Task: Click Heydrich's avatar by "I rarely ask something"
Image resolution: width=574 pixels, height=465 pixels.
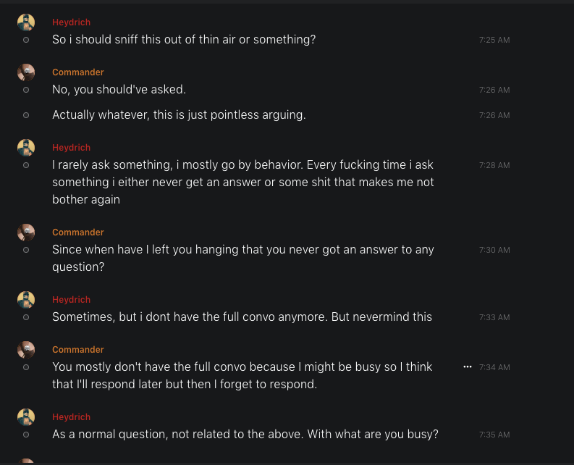Action: (26, 148)
